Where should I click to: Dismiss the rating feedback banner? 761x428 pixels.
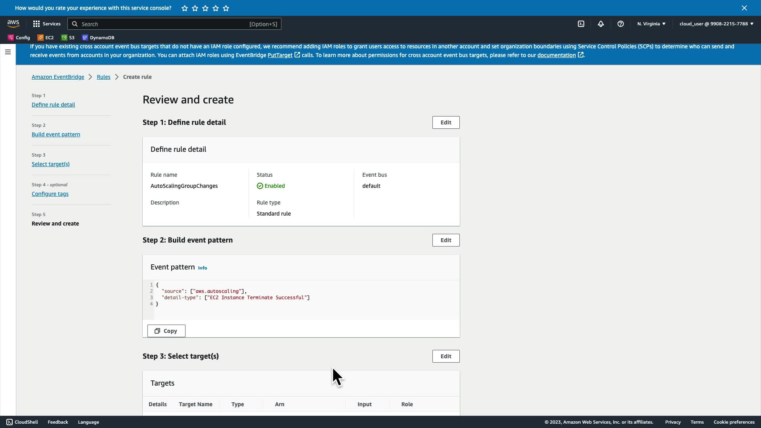[x=744, y=8]
